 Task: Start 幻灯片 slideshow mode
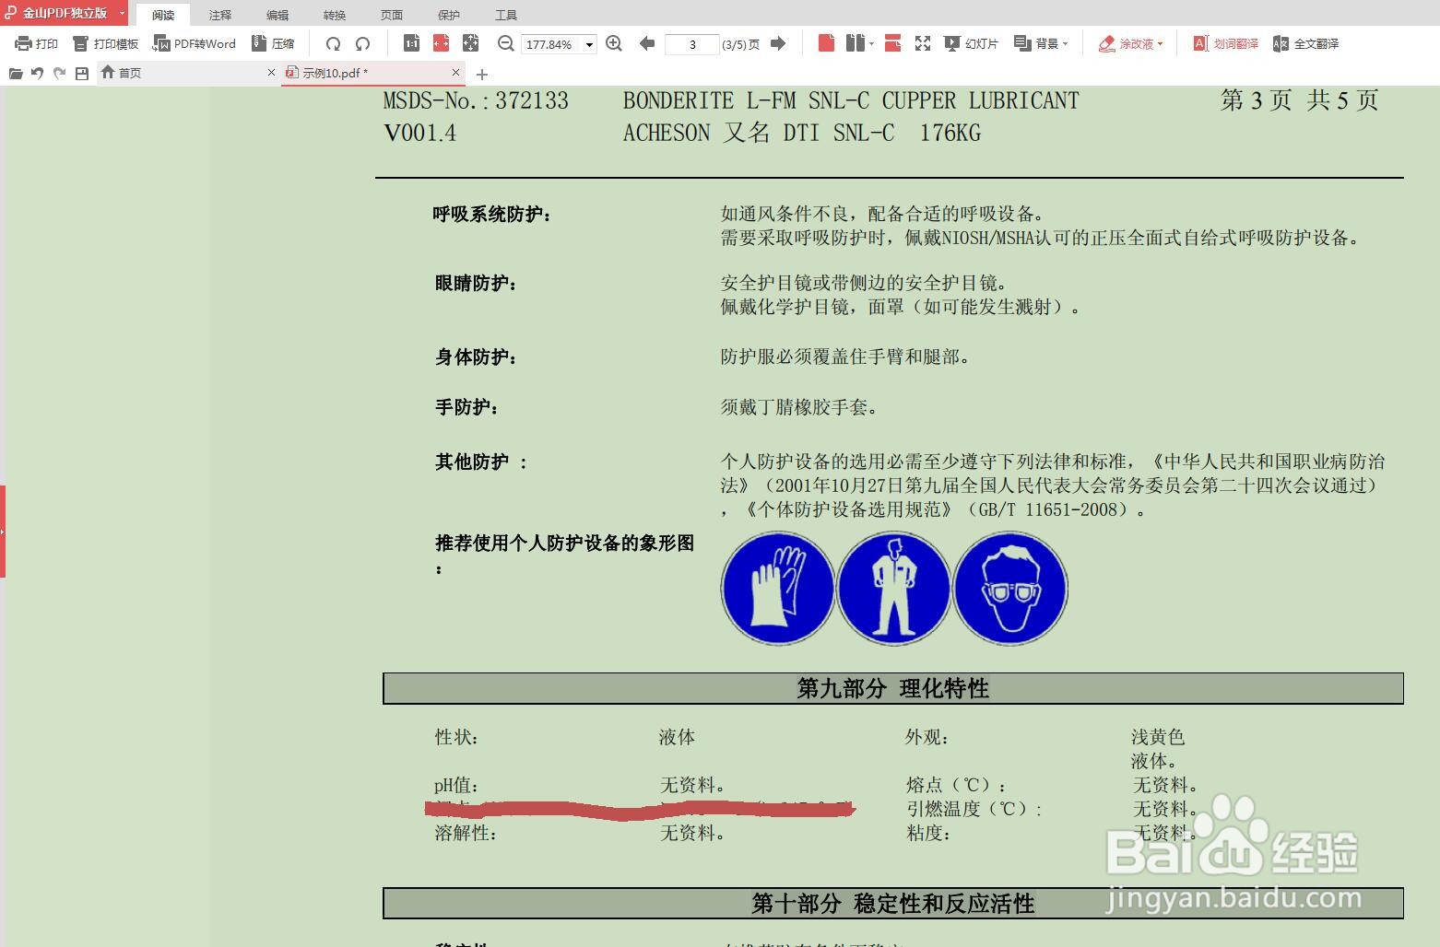tap(972, 43)
